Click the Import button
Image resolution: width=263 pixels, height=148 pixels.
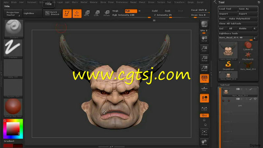point(228,14)
